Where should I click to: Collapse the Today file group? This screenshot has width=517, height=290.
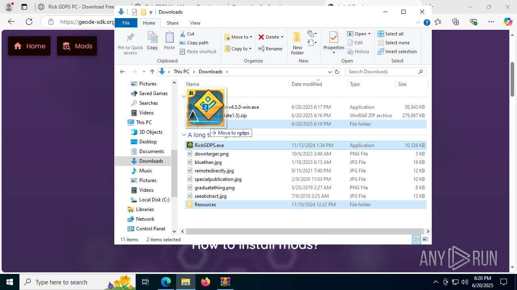pos(184,97)
